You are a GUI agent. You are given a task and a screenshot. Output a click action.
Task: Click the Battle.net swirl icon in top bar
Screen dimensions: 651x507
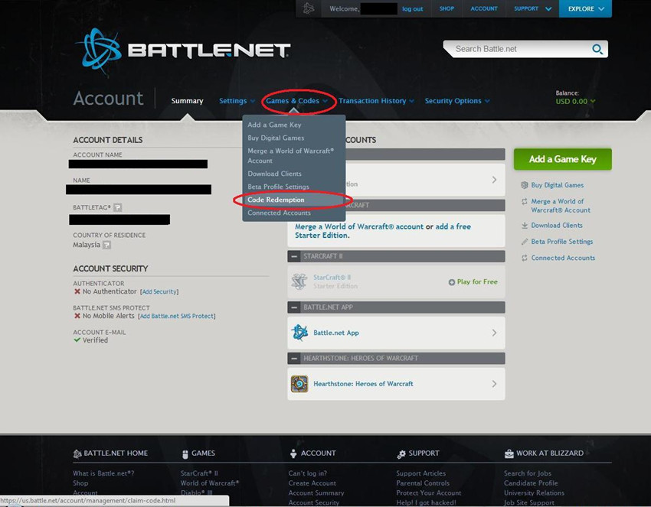pyautogui.click(x=309, y=8)
